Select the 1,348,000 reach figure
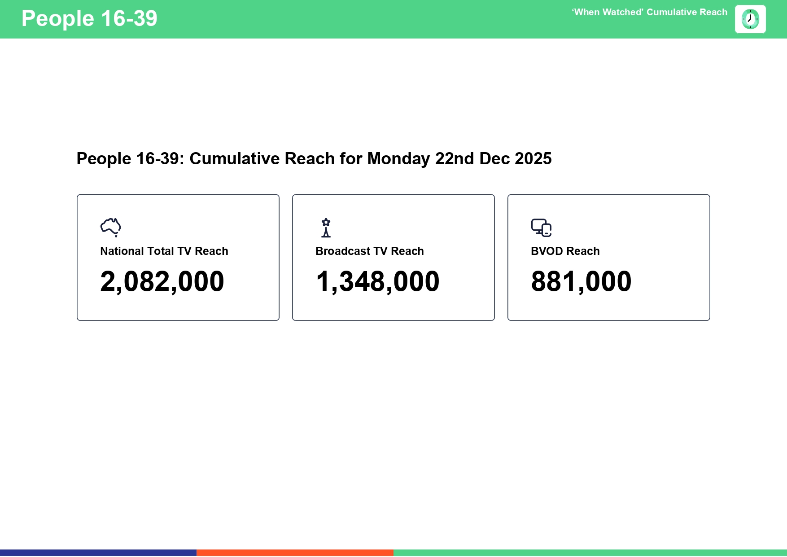This screenshot has width=787, height=557. tap(377, 281)
